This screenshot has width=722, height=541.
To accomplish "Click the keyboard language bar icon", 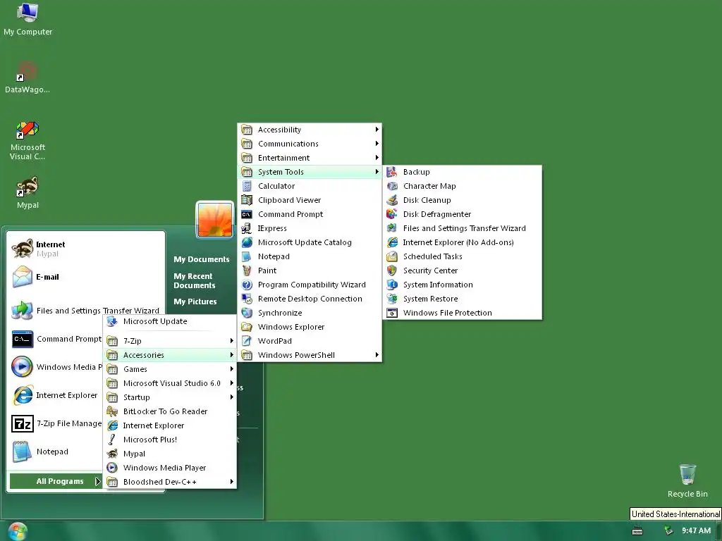I will pos(637,531).
